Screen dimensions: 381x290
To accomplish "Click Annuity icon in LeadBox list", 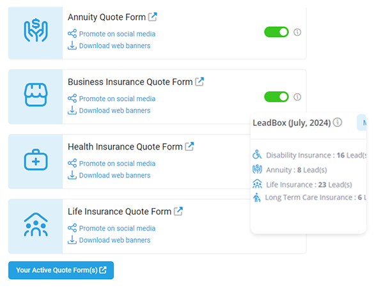I will coord(257,169).
